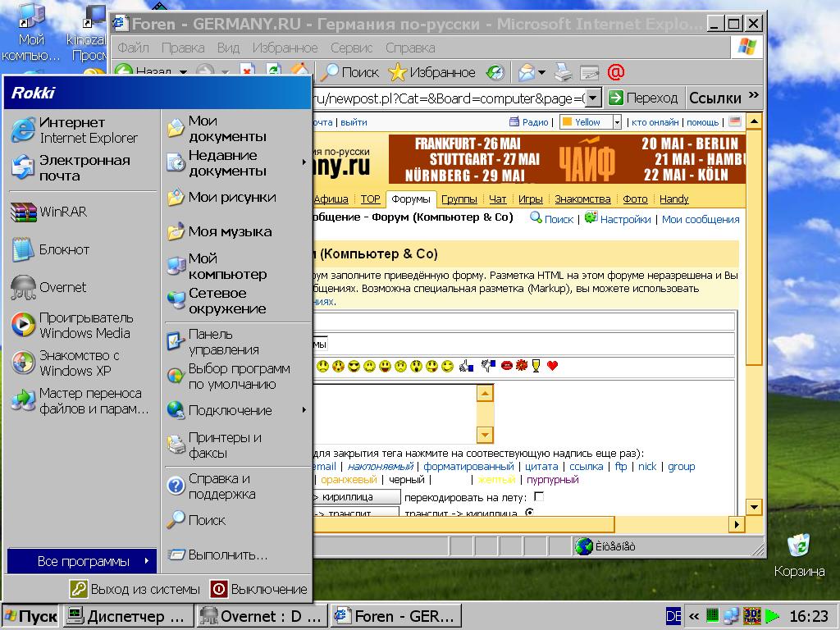Switch to the Форумы tab
Screen dimensions: 840x630
pyautogui.click(x=411, y=199)
